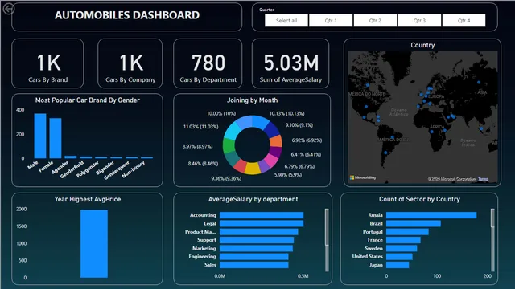Click the 5.03M Sum of AverageSalary card
Viewport: 515px width, 289px height.
290,63
